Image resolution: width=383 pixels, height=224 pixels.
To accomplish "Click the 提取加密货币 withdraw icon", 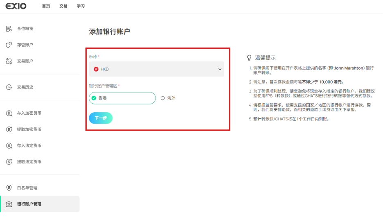I will click(9, 129).
